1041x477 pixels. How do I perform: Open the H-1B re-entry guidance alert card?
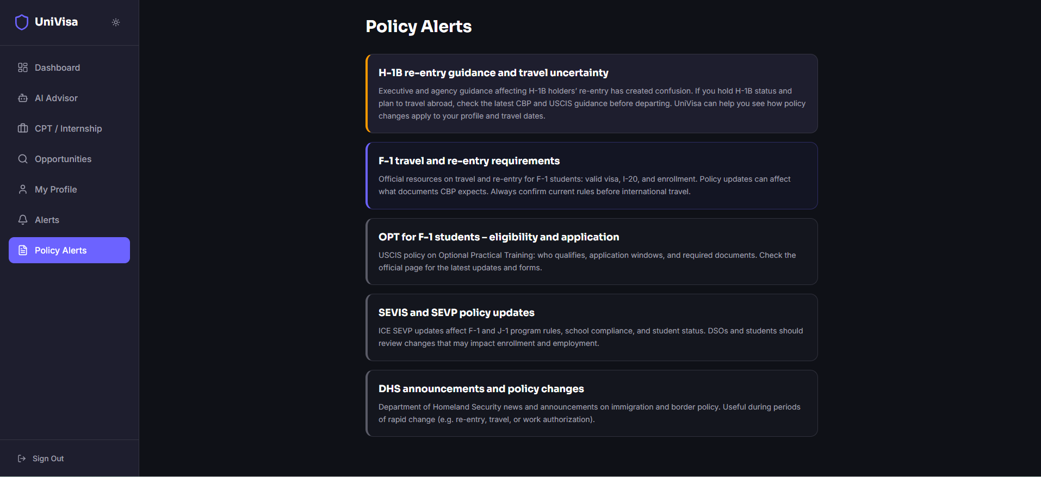592,94
